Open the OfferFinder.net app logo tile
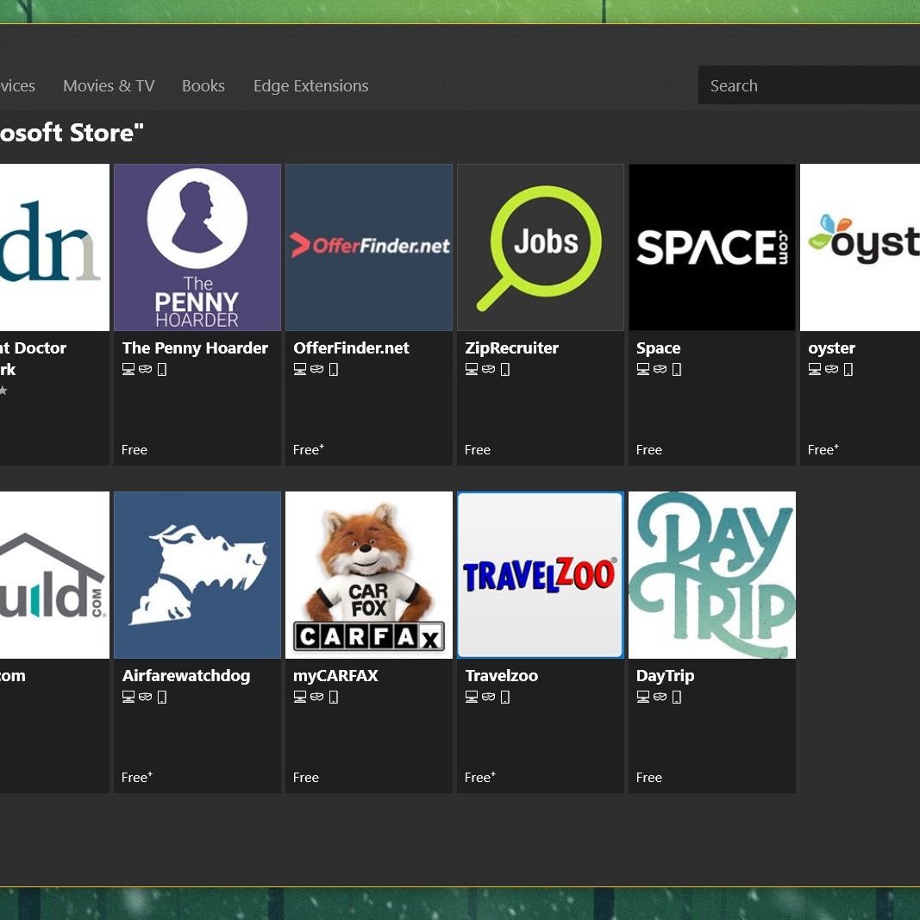 click(x=368, y=247)
